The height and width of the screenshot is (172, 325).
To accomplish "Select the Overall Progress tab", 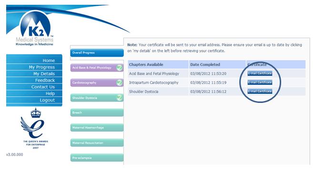I will coord(97,52).
